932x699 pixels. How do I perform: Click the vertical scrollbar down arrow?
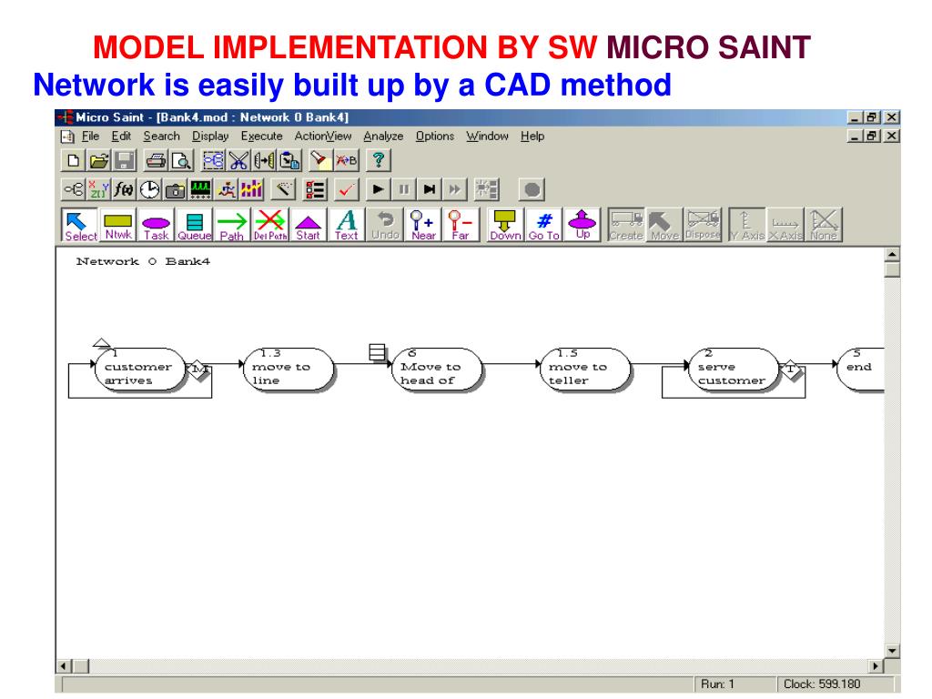(892, 651)
